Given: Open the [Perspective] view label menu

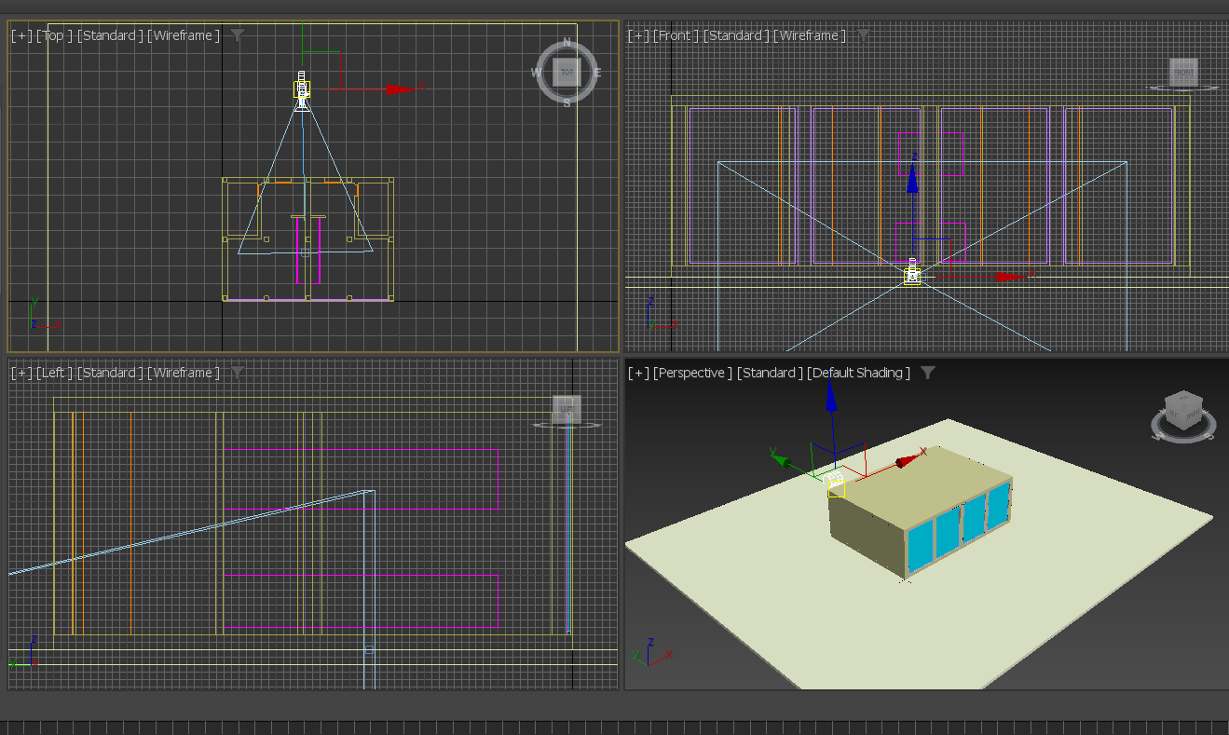Looking at the screenshot, I should pyautogui.click(x=692, y=373).
